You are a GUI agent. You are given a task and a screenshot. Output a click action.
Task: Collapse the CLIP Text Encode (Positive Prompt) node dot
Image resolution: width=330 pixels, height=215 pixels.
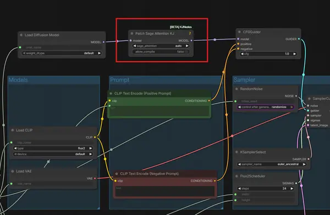tap(111, 93)
